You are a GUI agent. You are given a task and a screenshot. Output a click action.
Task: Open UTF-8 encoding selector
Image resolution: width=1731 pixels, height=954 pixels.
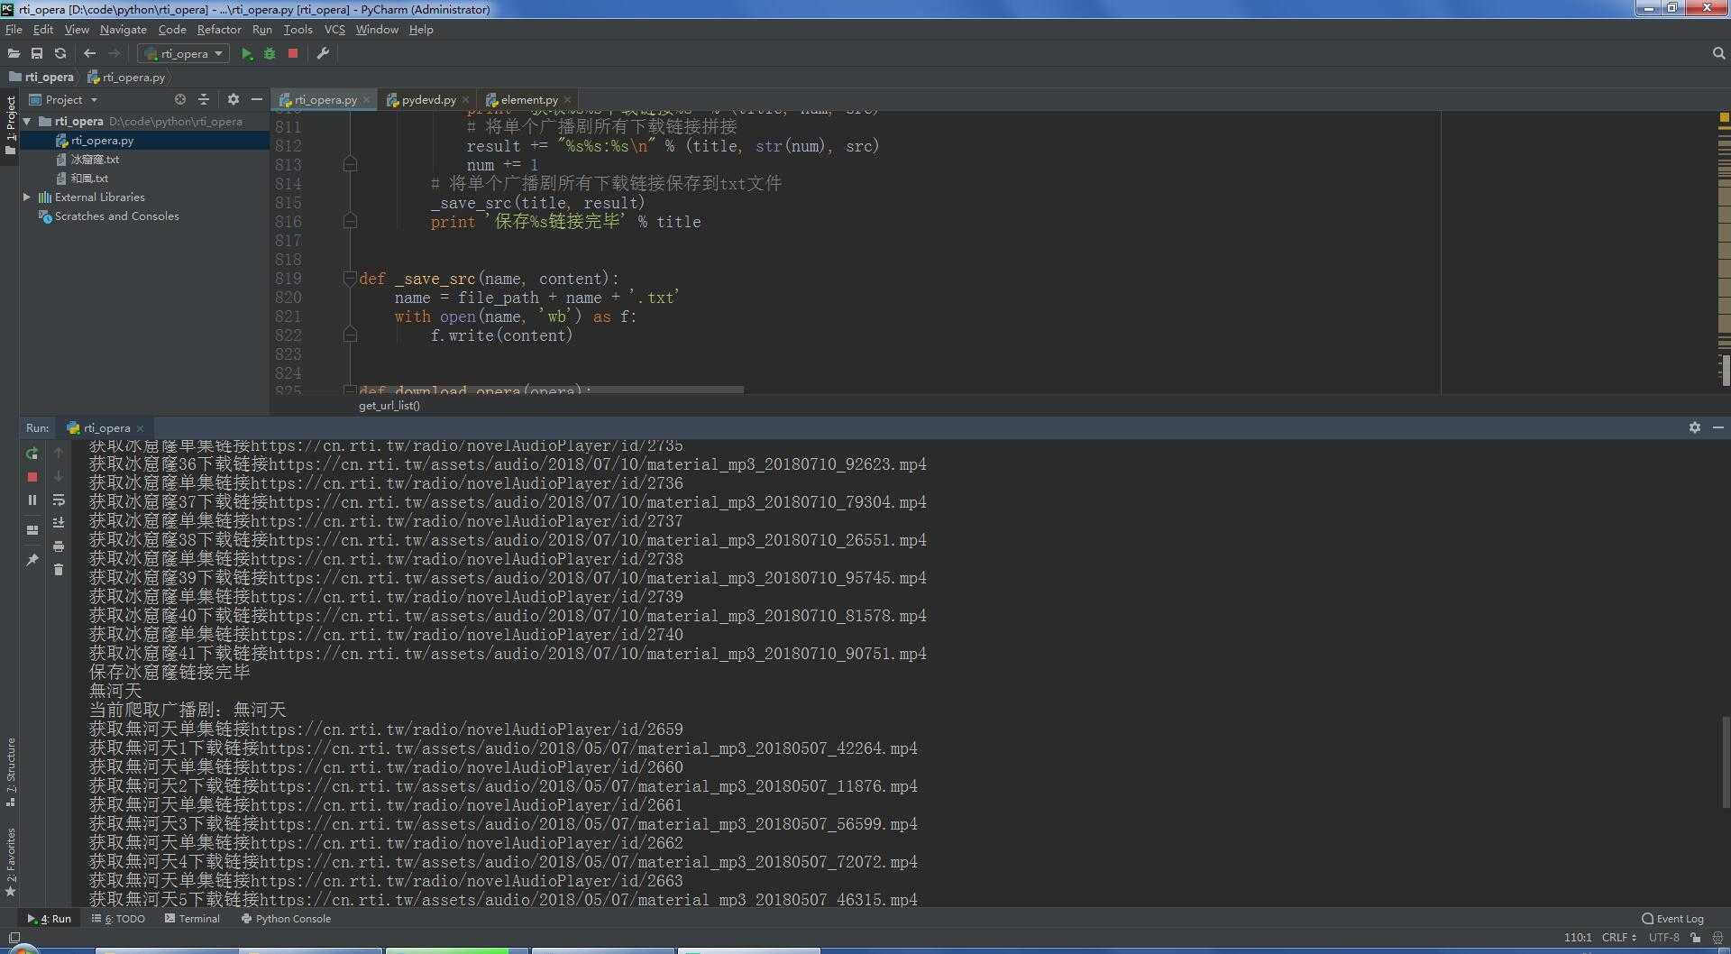tap(1663, 938)
